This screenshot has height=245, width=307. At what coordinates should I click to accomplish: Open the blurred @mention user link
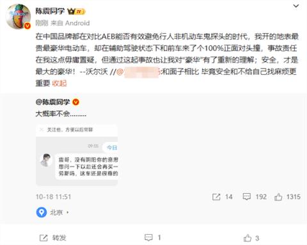point(139,72)
